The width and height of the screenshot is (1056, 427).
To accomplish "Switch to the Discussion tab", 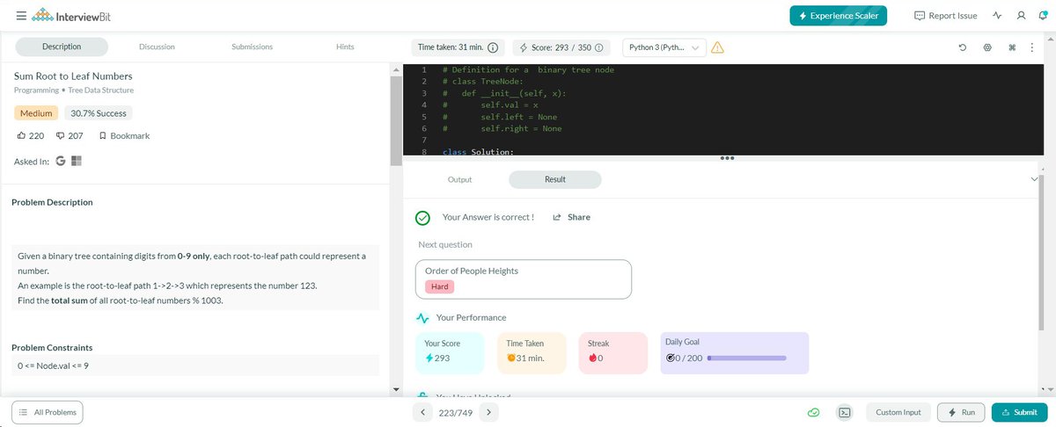I will click(x=157, y=47).
